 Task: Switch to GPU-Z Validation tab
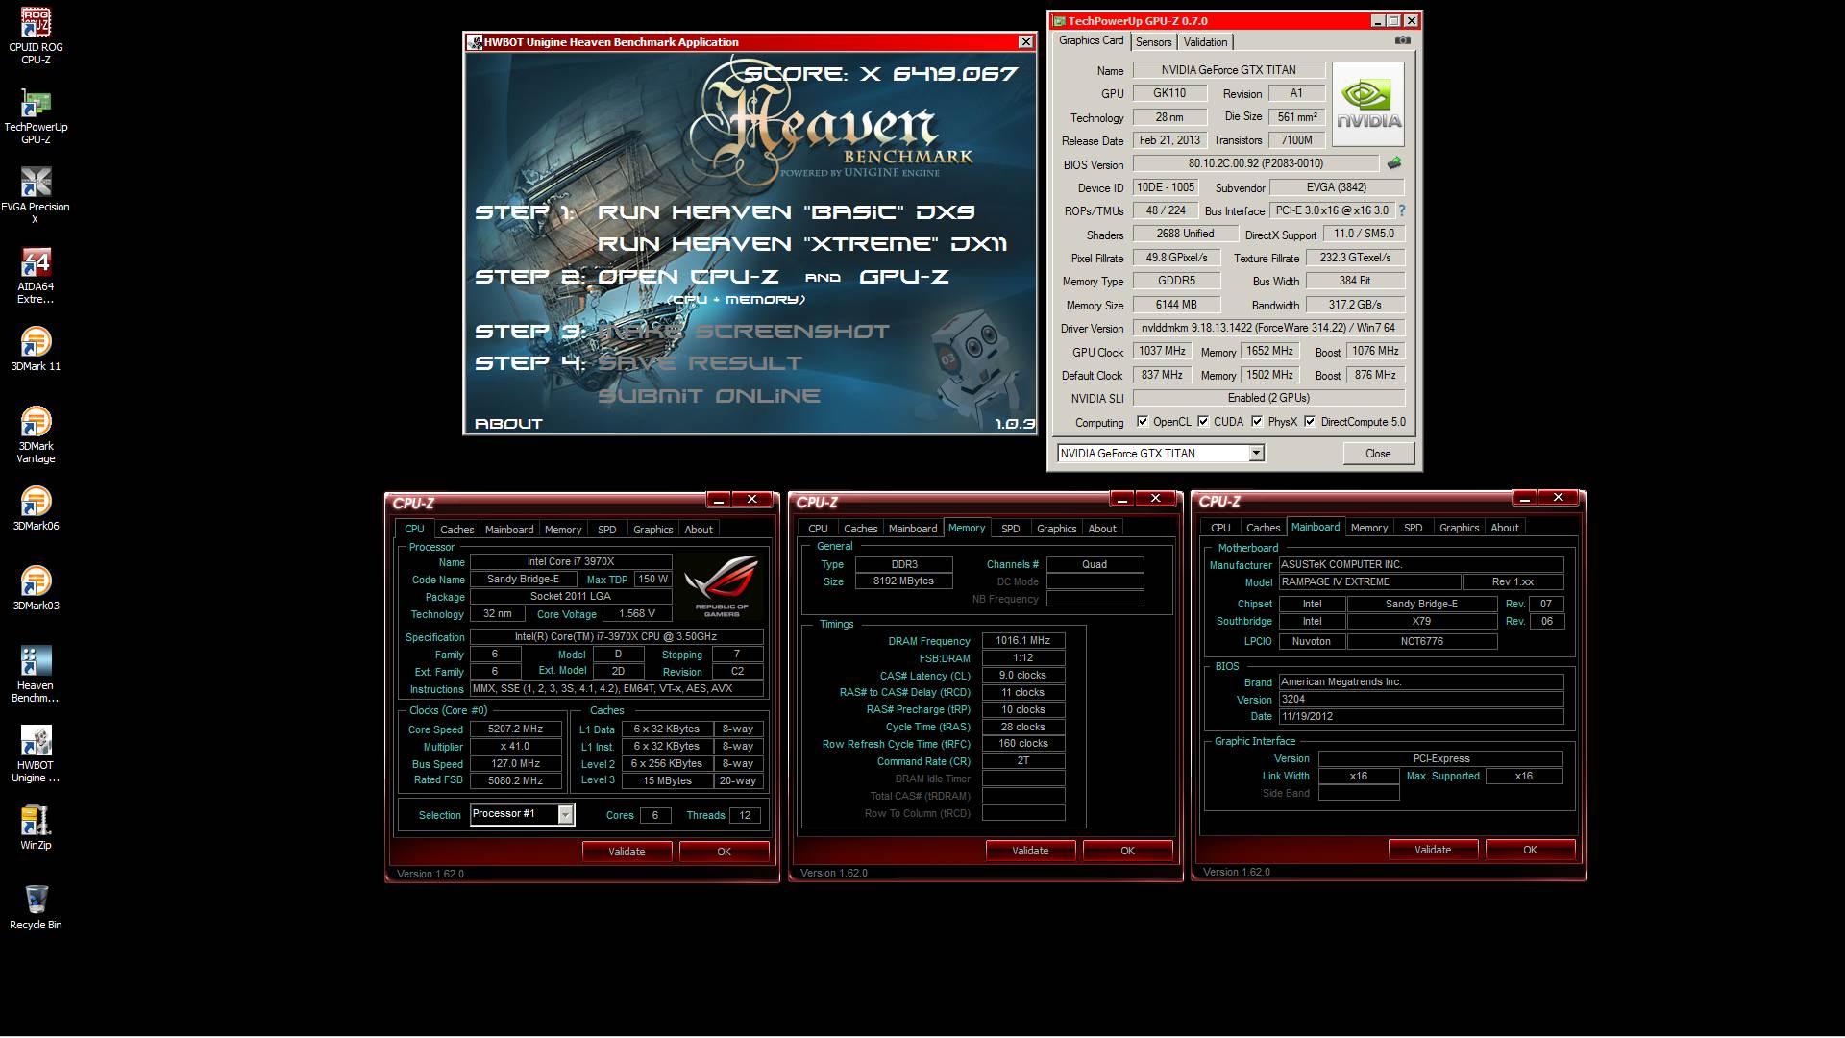point(1205,42)
